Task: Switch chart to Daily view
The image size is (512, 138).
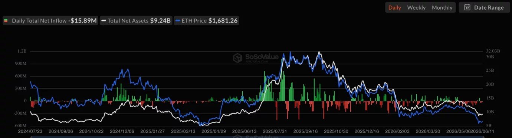Action: click(394, 7)
